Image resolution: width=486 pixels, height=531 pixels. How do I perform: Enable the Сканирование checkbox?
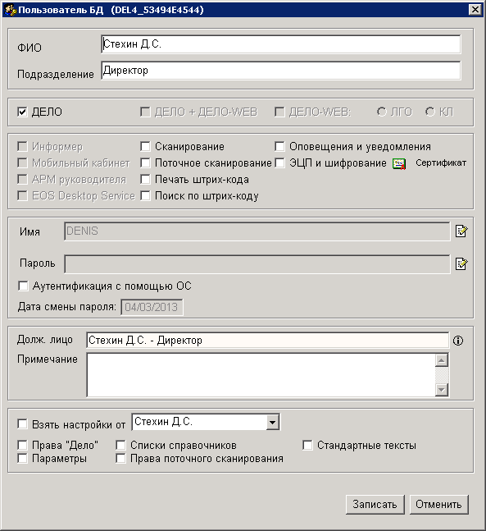(x=145, y=147)
